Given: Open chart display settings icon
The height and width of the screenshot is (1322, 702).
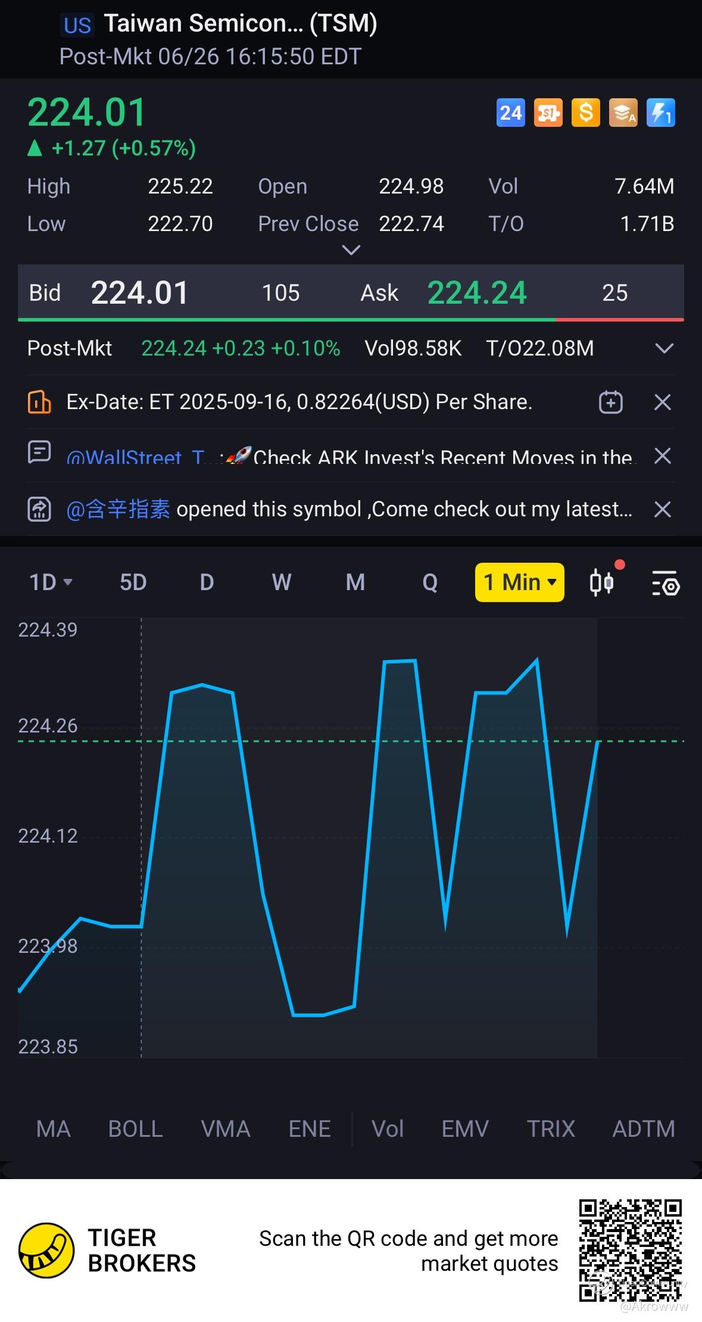Looking at the screenshot, I should tap(665, 583).
